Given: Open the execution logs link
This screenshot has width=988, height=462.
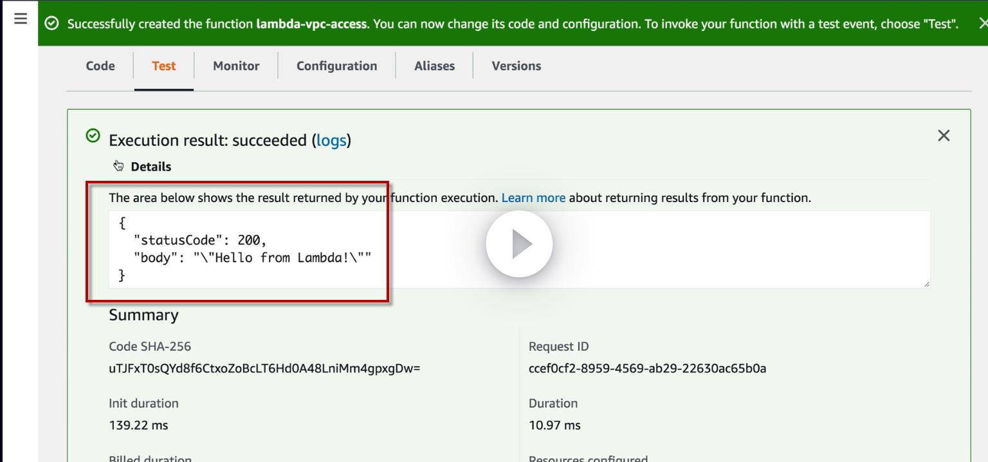Looking at the screenshot, I should pos(331,140).
